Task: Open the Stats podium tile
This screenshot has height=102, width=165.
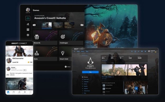Action: 45,54
